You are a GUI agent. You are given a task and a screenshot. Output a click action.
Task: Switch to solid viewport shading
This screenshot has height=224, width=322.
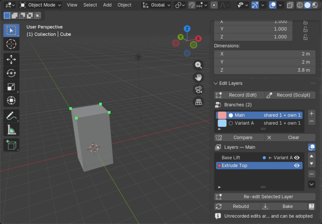[x=307, y=5]
